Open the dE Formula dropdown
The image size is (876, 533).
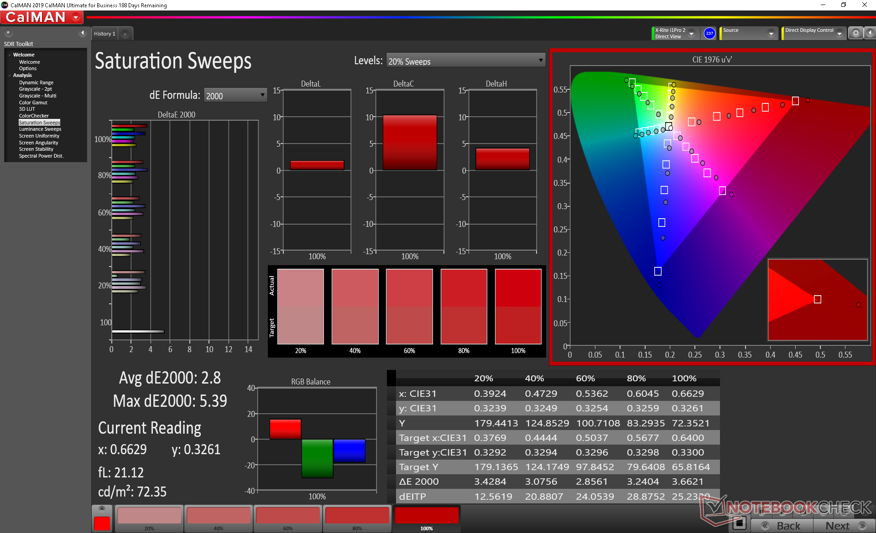(x=235, y=95)
